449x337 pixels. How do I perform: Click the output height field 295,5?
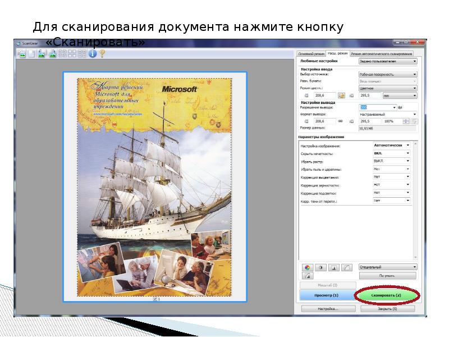[370, 121]
